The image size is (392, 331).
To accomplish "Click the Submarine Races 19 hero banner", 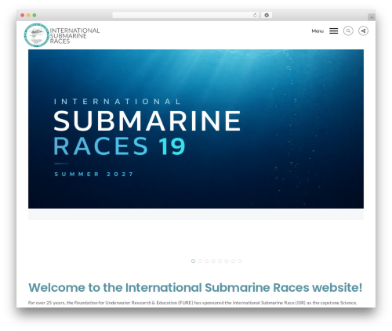I will [x=196, y=129].
